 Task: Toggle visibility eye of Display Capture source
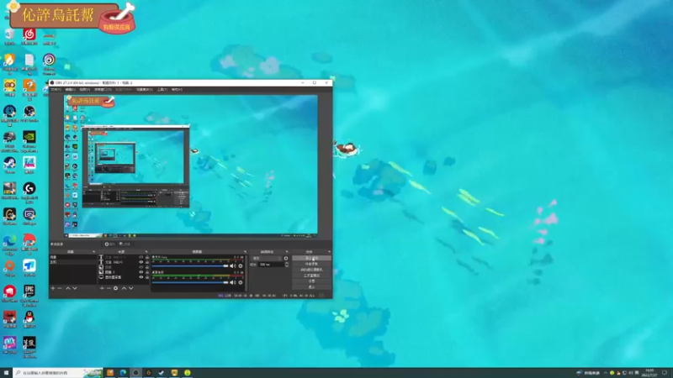[141, 277]
